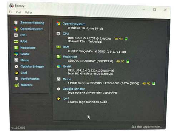
Task: Open Periferienhet label in sidebar
Action: click(x=30, y=79)
